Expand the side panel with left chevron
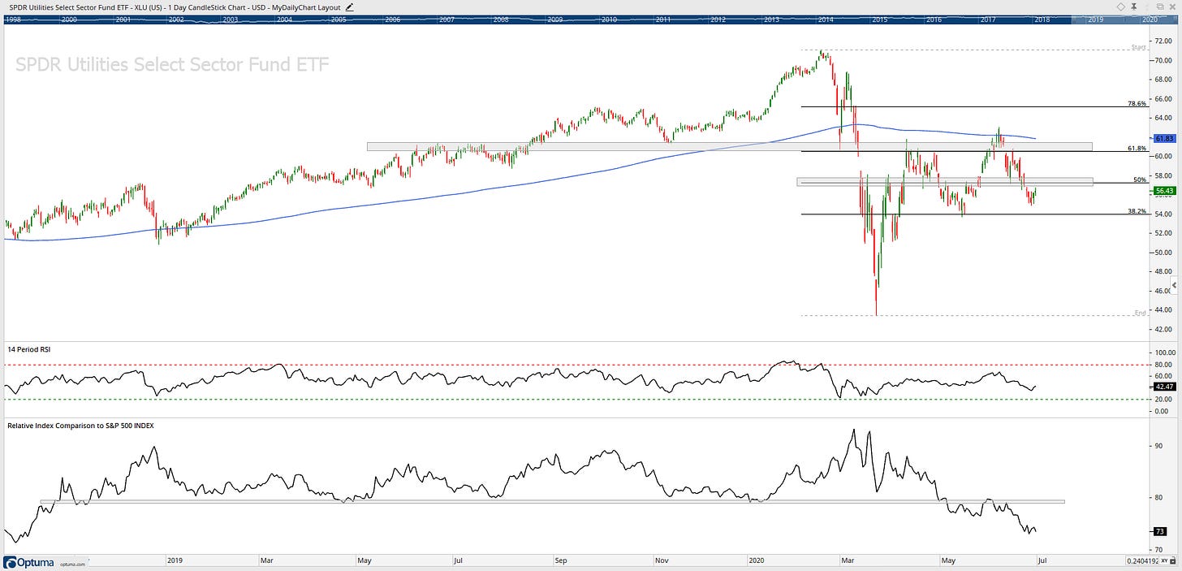The image size is (1182, 571). [x=1175, y=286]
